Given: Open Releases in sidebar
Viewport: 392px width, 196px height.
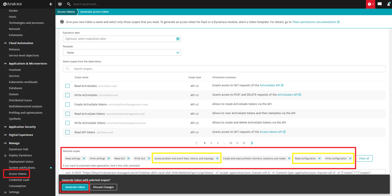Looking at the screenshot, I should tap(14, 49).
